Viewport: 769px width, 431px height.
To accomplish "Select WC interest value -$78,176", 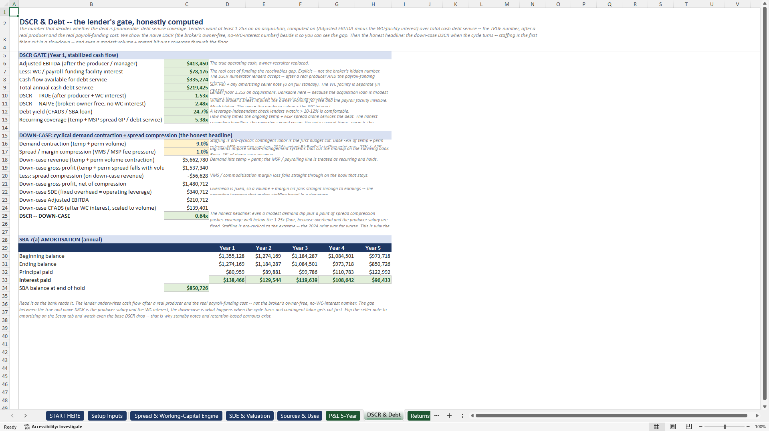I will pyautogui.click(x=187, y=71).
